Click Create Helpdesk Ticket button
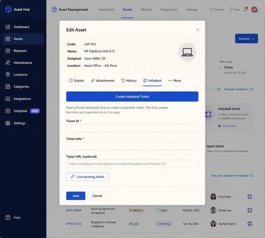Viewport: 265px width, 238px height. (x=132, y=97)
